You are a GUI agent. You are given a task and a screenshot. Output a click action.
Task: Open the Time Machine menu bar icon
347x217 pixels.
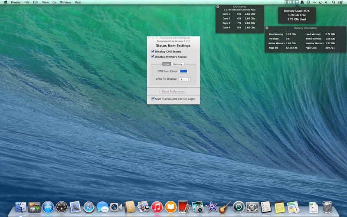pyautogui.click(x=308, y=2)
